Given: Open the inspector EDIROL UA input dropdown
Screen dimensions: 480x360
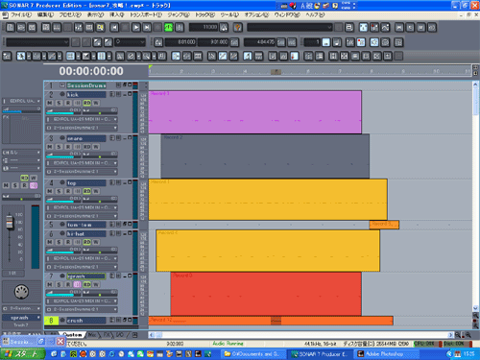Looking at the screenshot, I should click(21, 101).
